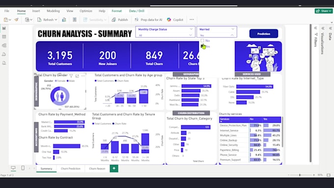This screenshot has width=334, height=188.
Task: Open the Share dropdown arrow
Action: click(330, 11)
